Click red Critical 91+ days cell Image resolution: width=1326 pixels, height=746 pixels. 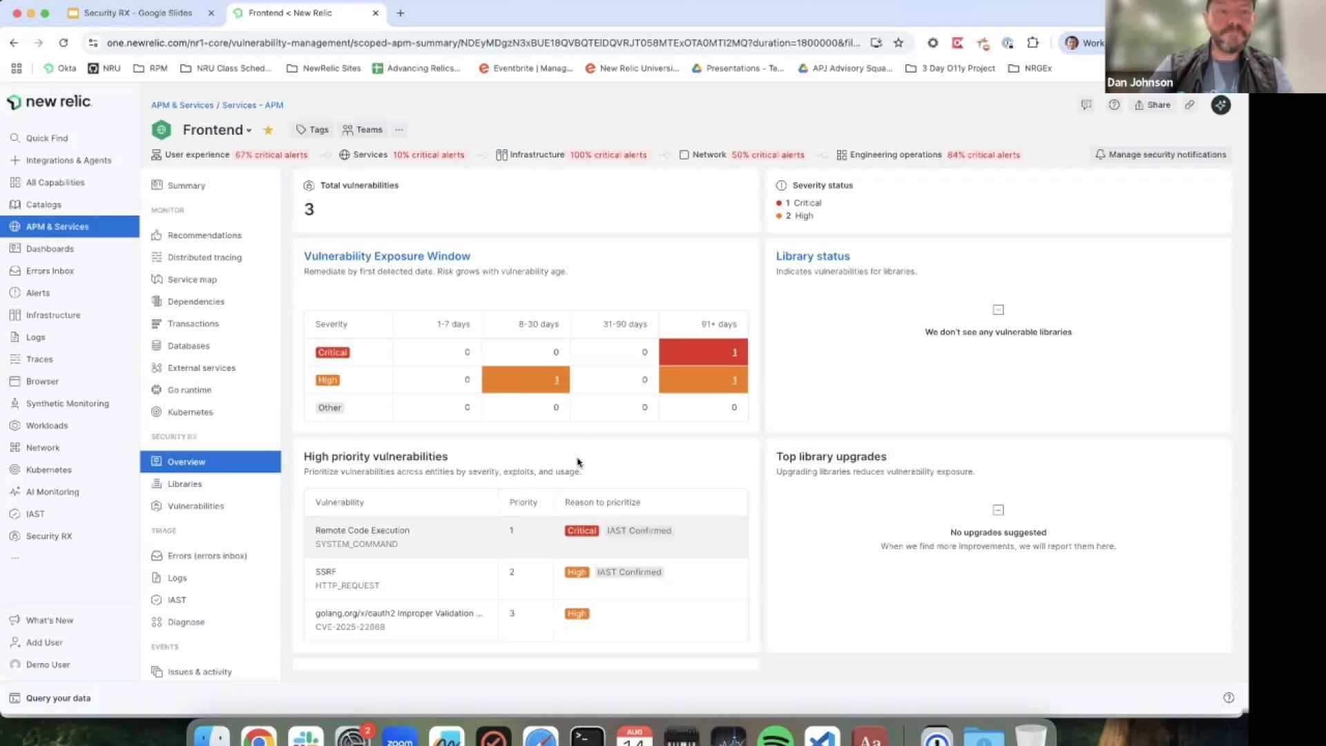coord(703,352)
